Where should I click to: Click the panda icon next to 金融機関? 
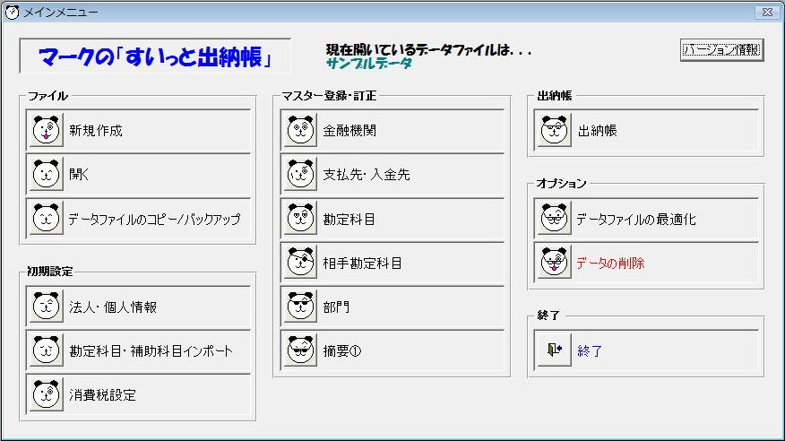299,131
